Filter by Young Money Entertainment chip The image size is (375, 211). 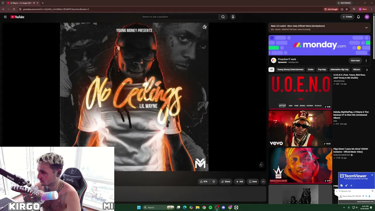pos(290,69)
